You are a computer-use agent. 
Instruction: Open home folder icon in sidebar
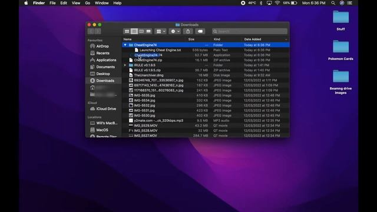[92, 88]
